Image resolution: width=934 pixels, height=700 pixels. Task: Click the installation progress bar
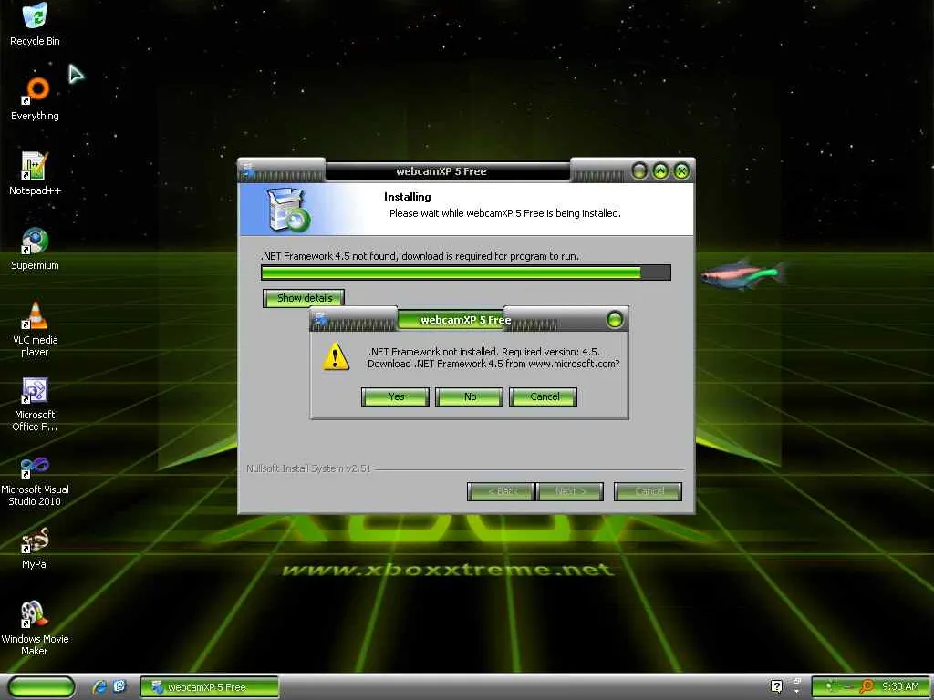466,273
